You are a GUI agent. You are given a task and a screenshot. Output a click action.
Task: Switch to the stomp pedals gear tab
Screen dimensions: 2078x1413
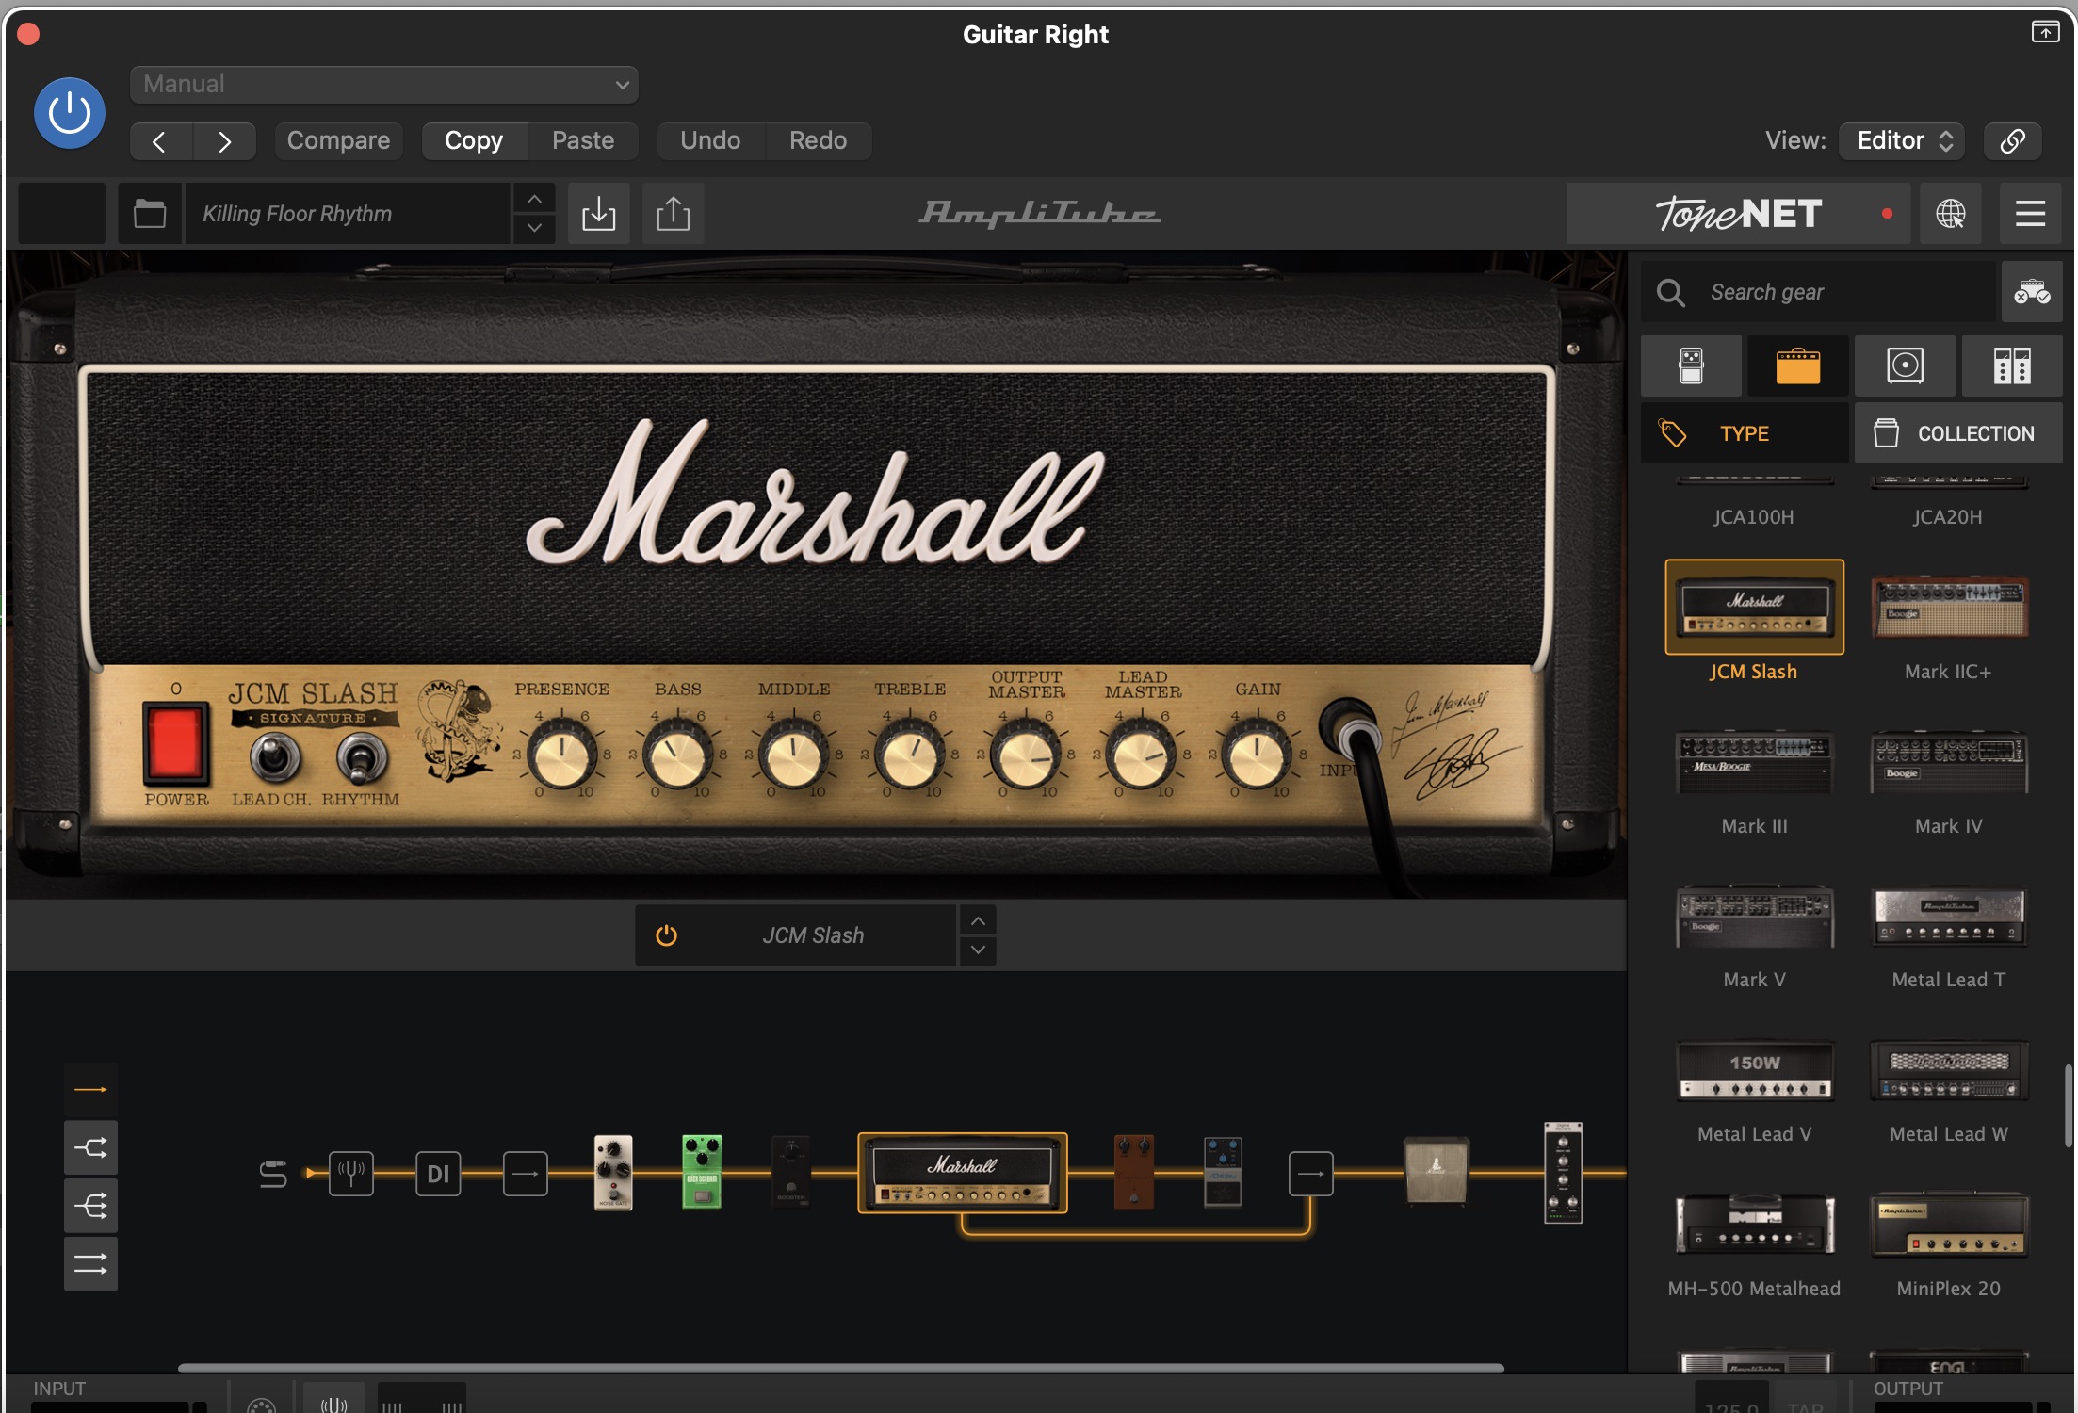click(1691, 365)
